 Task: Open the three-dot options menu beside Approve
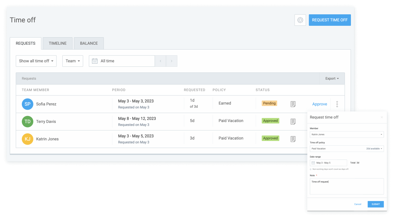(x=337, y=104)
